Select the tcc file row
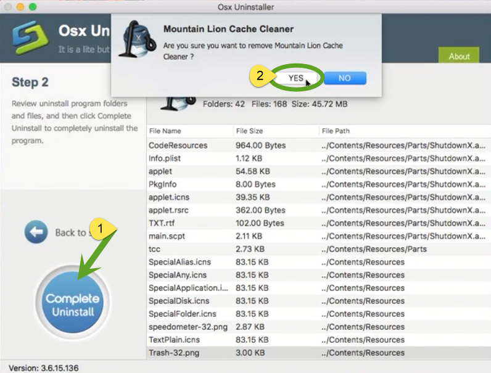The image size is (491, 373). click(318, 249)
